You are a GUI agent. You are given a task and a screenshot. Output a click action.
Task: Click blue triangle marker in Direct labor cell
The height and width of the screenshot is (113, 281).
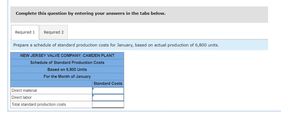click(93, 95)
